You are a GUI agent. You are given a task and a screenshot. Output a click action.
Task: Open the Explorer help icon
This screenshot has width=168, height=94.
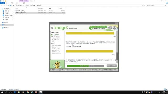point(167,3)
